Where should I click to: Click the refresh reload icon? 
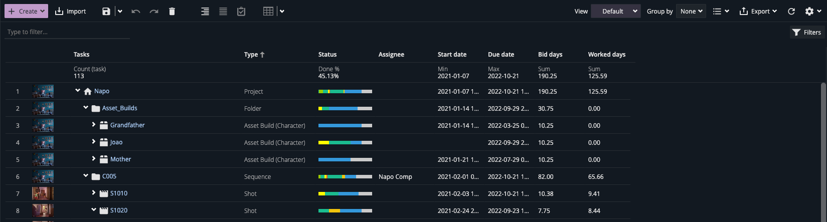tap(791, 11)
